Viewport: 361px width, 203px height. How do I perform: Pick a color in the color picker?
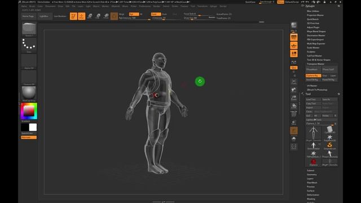coord(29,111)
